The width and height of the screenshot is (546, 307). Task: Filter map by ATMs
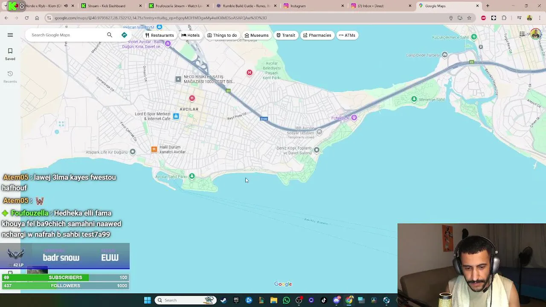(347, 35)
